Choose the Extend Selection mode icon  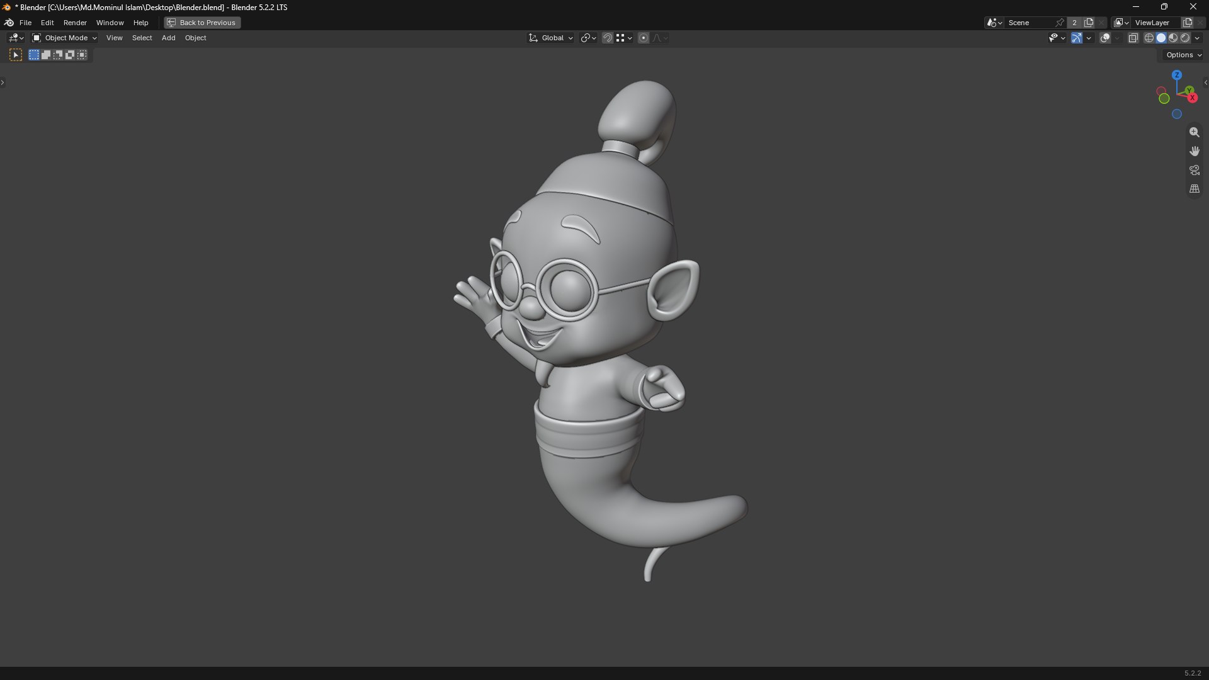(46, 55)
